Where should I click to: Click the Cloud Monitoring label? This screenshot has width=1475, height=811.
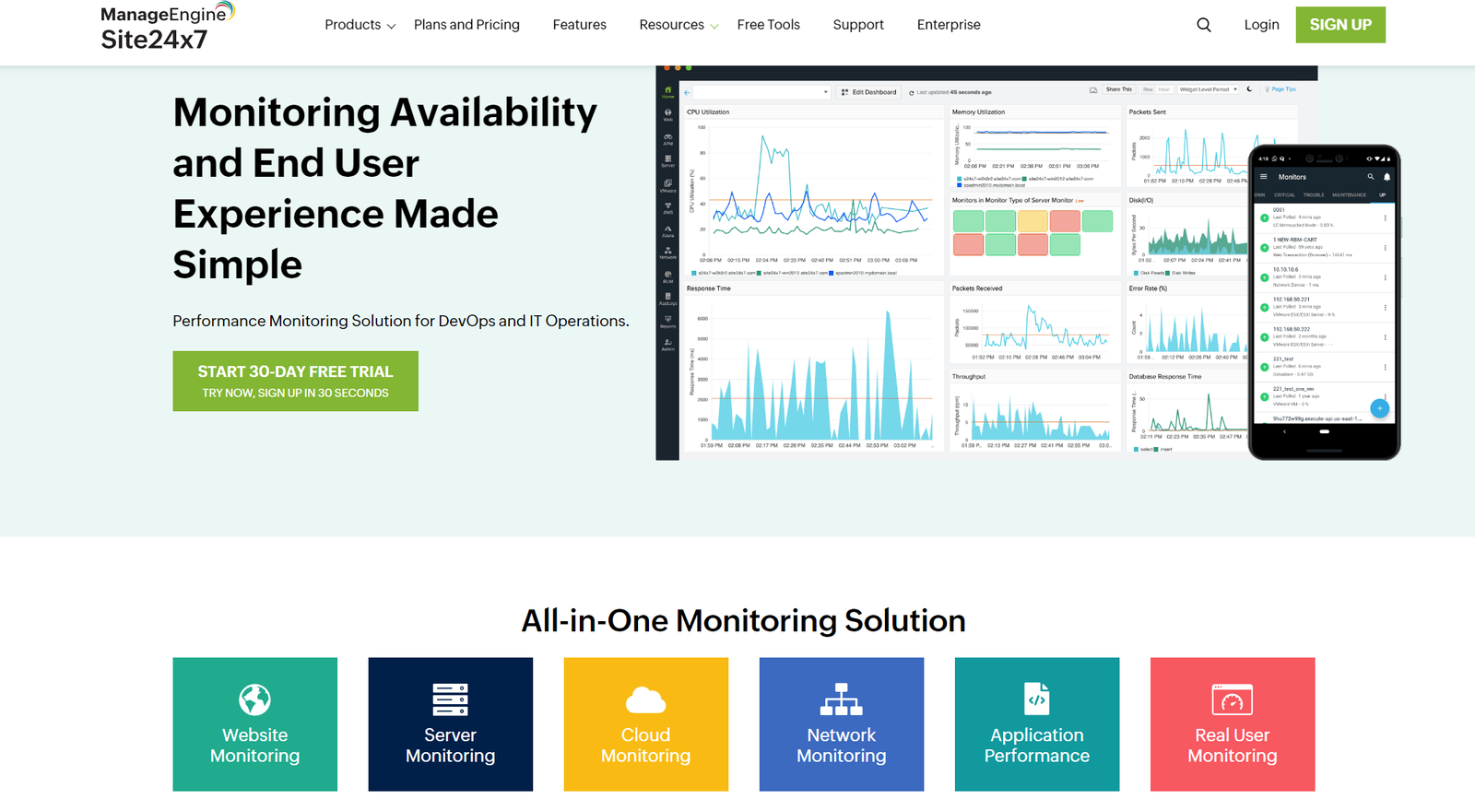point(645,746)
